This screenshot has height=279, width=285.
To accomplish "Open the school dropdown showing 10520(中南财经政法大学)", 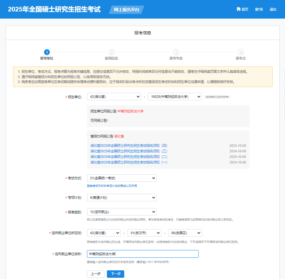I will [175, 97].
